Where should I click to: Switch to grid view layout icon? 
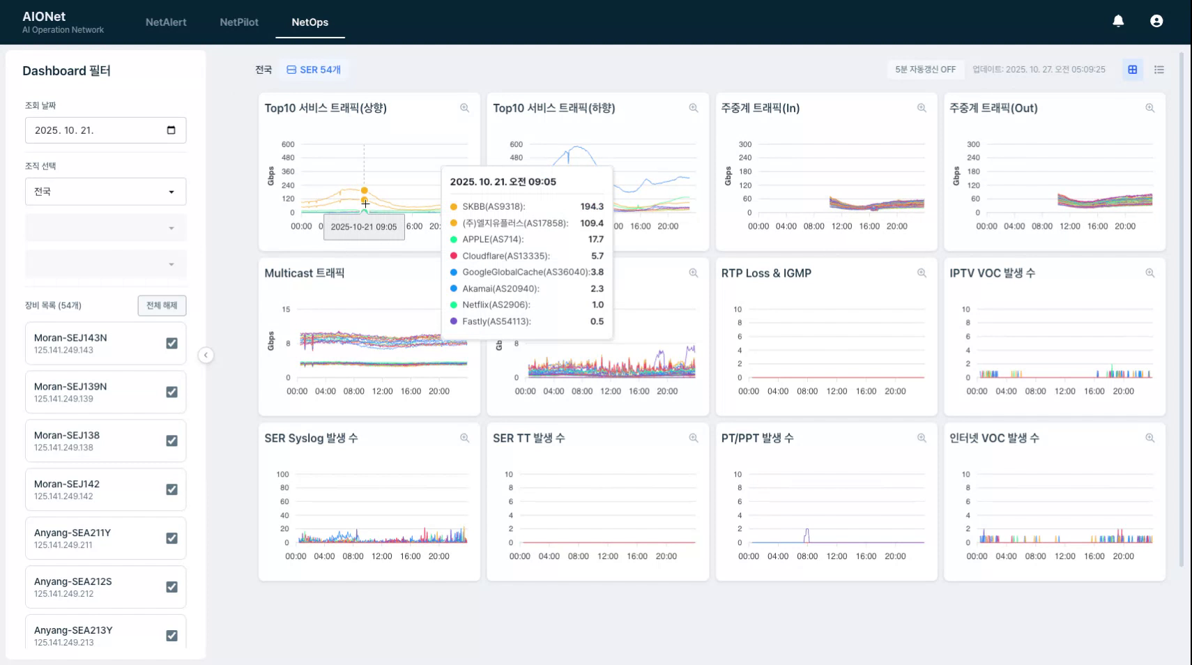pos(1132,70)
